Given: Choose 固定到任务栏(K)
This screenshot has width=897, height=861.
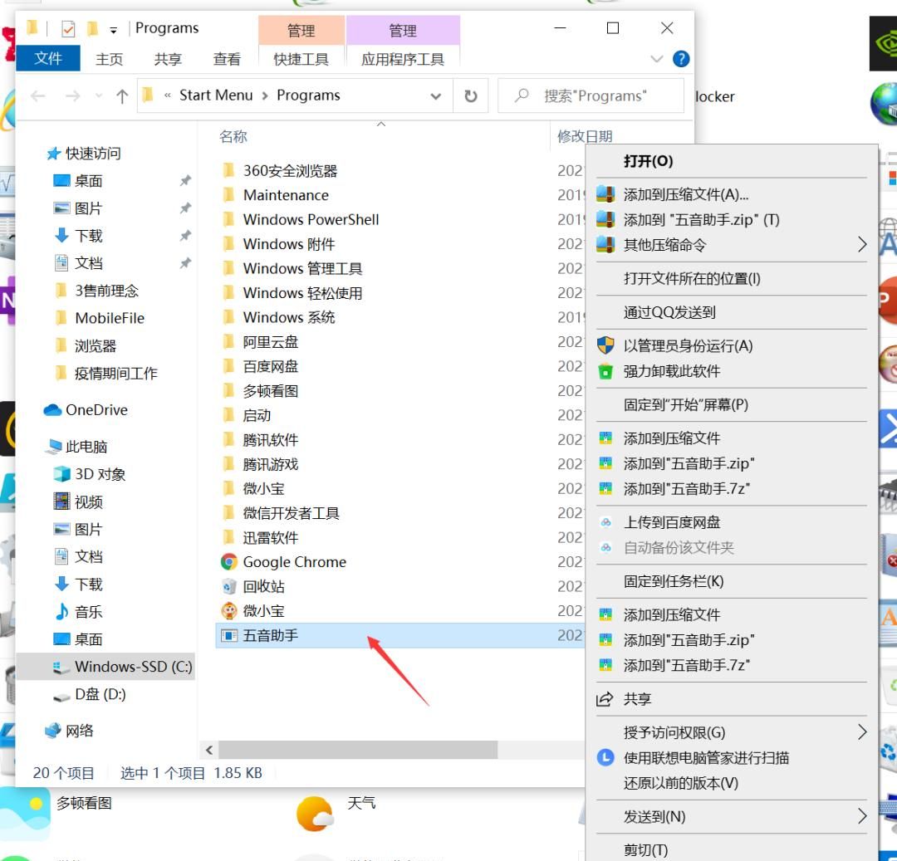Looking at the screenshot, I should coord(731,581).
